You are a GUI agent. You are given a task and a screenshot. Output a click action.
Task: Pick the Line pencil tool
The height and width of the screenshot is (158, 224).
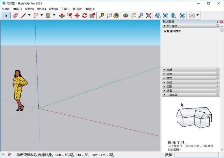[24, 15]
